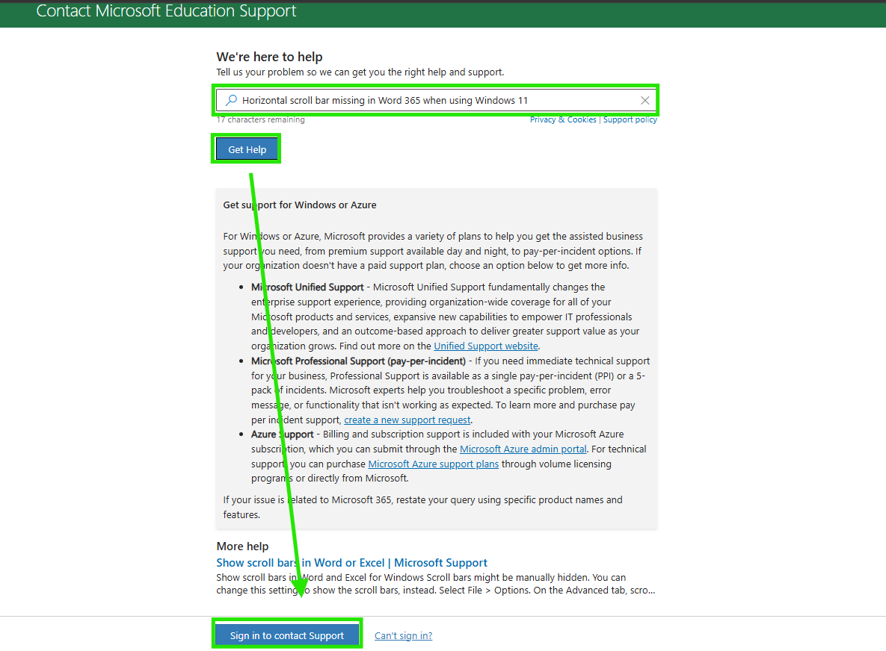Click the '17 characters remaining' counter text
Image resolution: width=886 pixels, height=651 pixels.
pyautogui.click(x=260, y=119)
